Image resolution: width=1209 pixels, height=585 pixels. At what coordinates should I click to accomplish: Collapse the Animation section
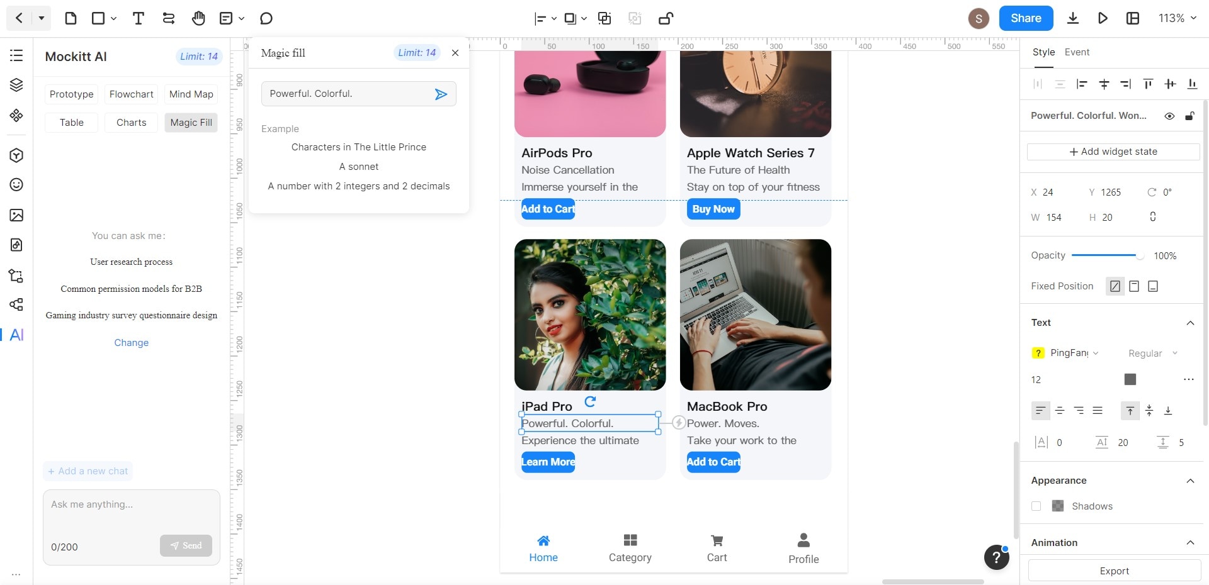click(x=1190, y=543)
